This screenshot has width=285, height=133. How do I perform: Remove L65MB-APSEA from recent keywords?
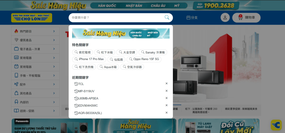(166, 98)
